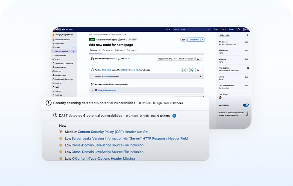Click the Check out branch button
Image resolution: width=293 pixels, height=186 pixels.
(x=186, y=59)
